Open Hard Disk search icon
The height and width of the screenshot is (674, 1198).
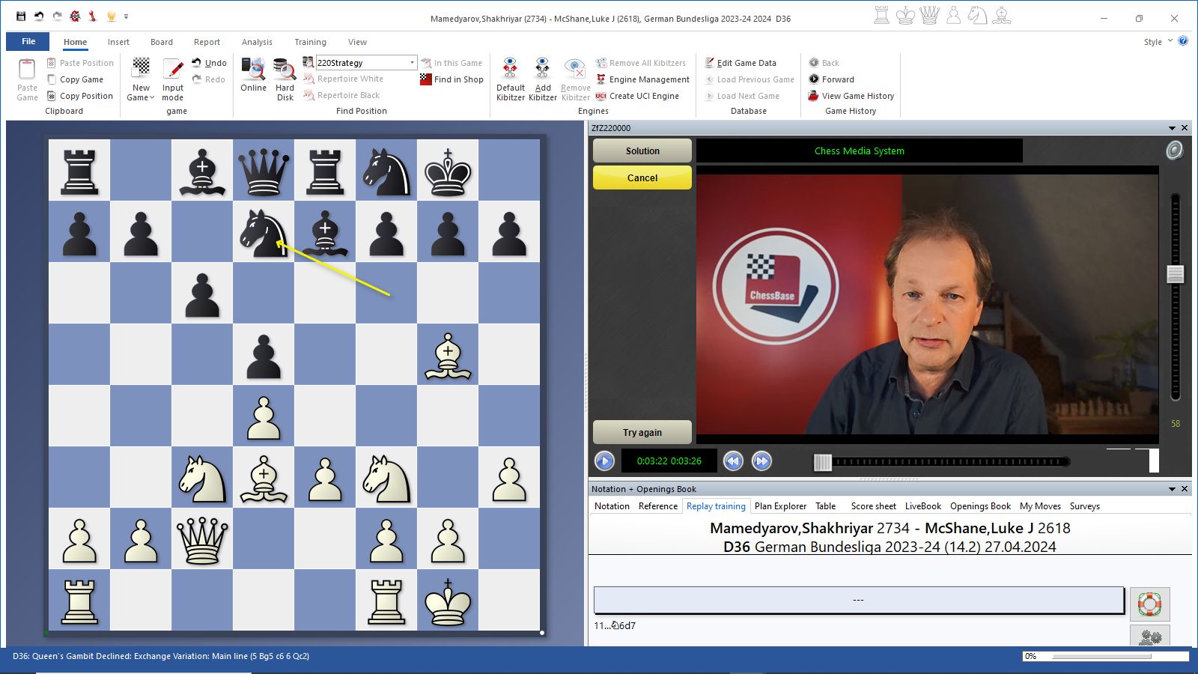click(285, 70)
